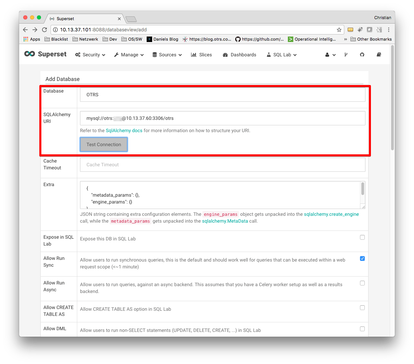This screenshot has height=364, width=414.
Task: Click the Superset infinity logo
Action: 30,54
